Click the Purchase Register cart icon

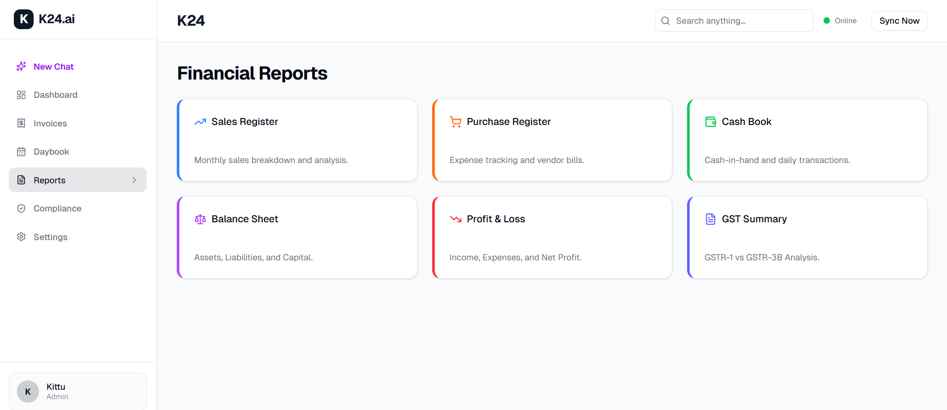pos(455,122)
